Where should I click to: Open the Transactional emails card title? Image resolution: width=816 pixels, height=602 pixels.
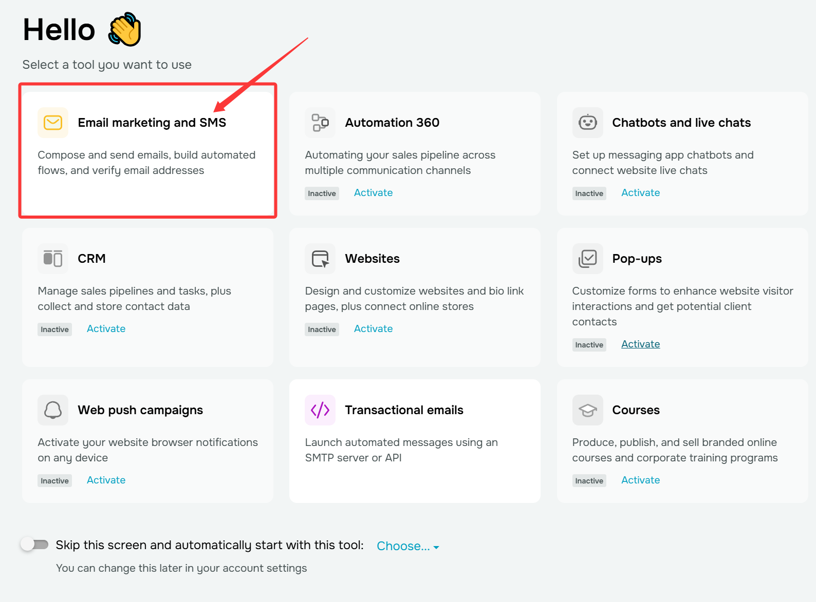coord(404,410)
